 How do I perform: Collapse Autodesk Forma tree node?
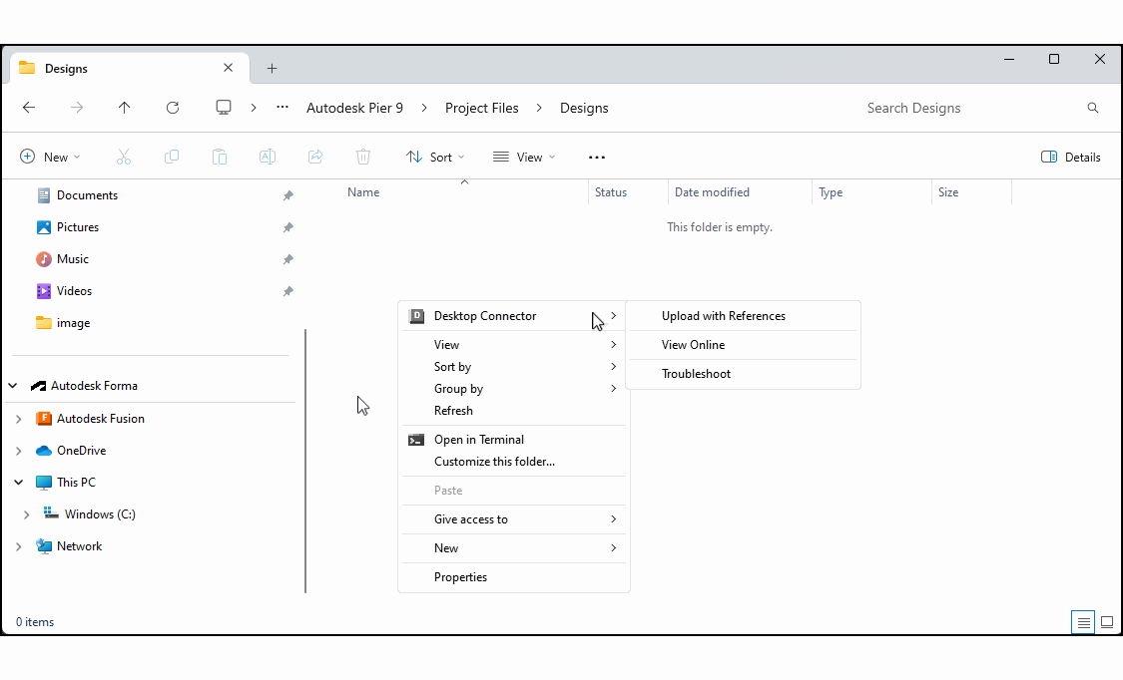click(13, 386)
